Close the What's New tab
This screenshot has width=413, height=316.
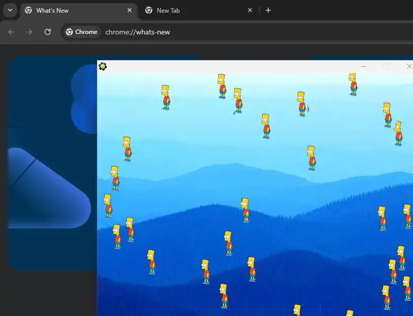point(130,10)
